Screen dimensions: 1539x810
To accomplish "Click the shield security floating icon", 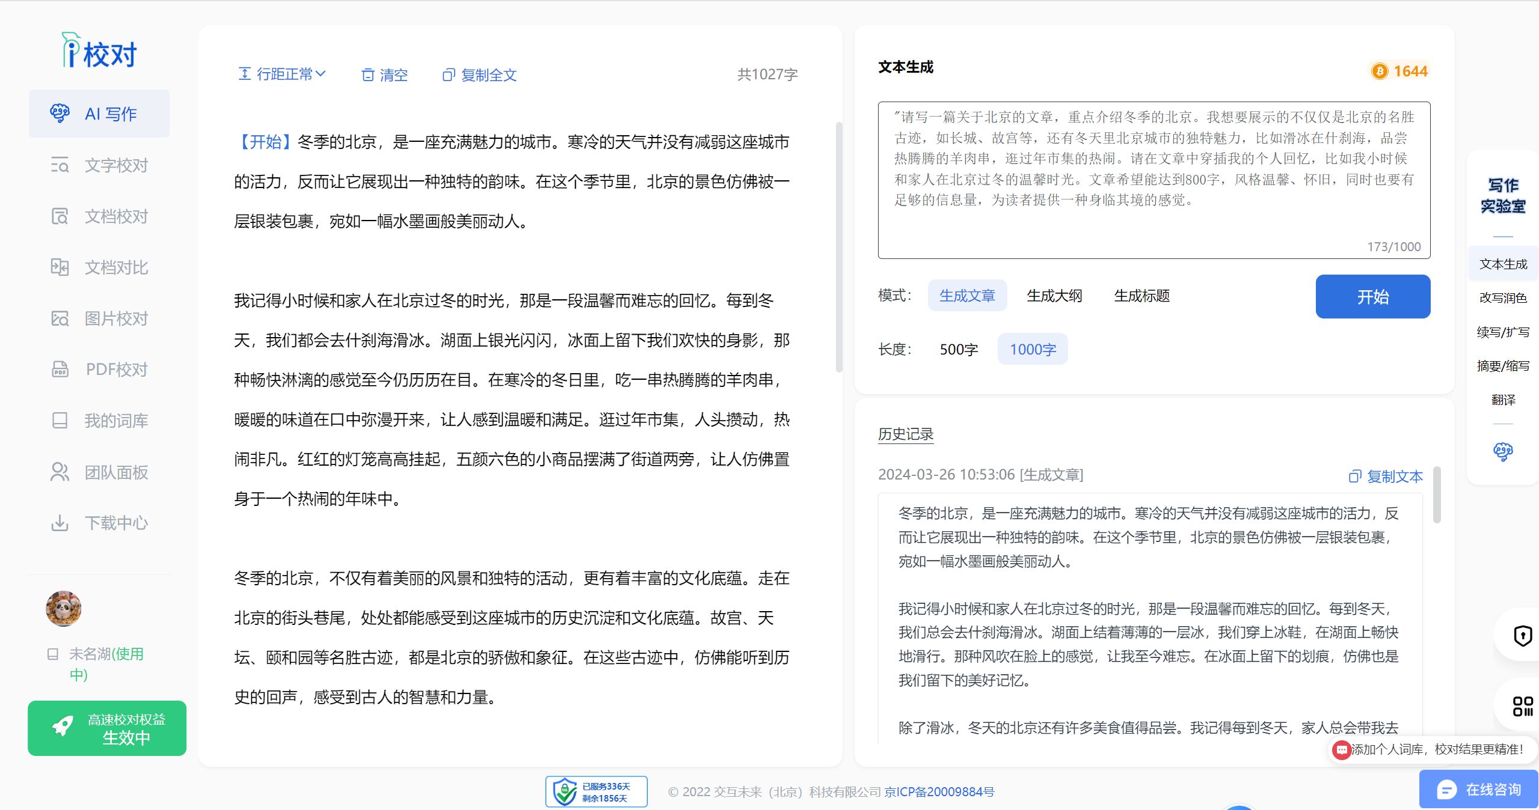I will [1522, 635].
